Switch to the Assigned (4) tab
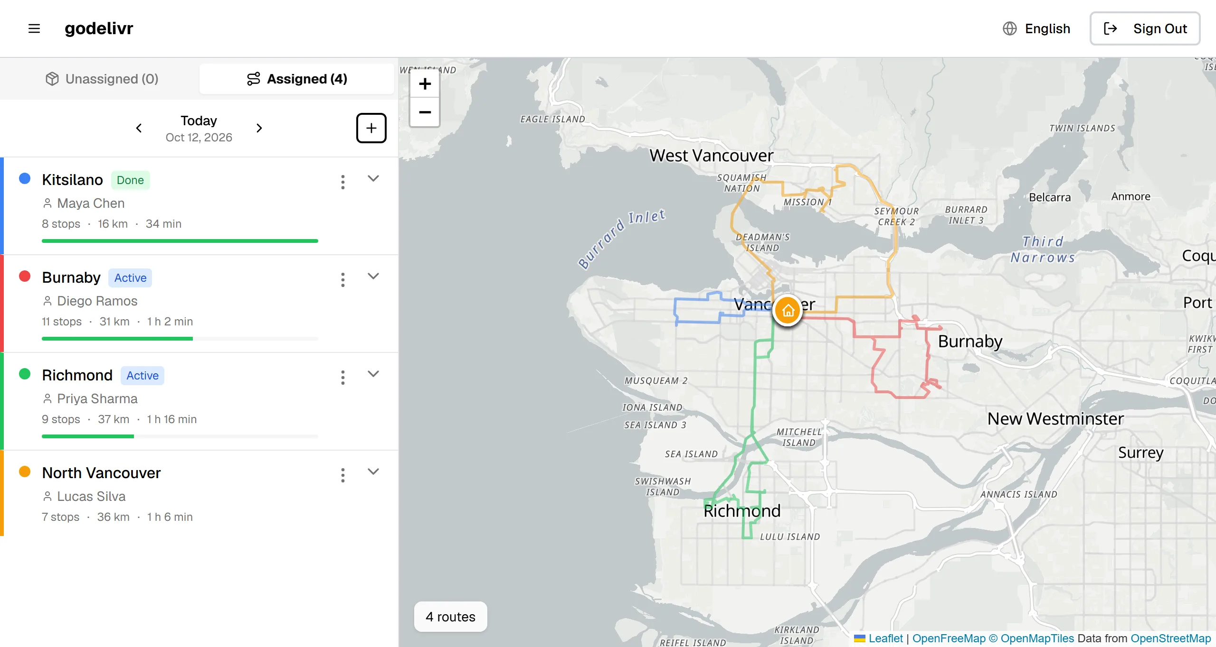 coord(297,79)
